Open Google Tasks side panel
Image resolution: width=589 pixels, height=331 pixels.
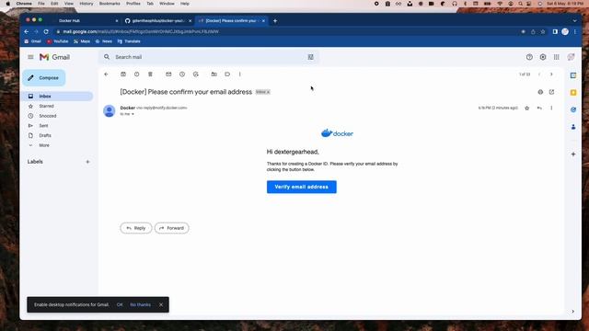[573, 109]
